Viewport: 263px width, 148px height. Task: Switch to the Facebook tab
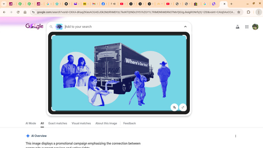(103, 4)
